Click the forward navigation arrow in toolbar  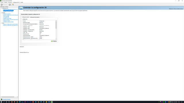pos(10,5)
